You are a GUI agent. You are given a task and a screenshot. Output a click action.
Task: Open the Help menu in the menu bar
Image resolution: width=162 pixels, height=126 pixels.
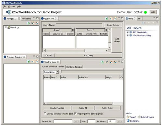19,7
